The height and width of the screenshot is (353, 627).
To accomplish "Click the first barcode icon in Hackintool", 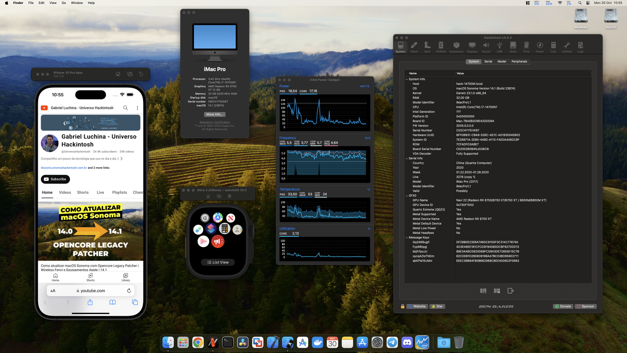I will (483, 291).
